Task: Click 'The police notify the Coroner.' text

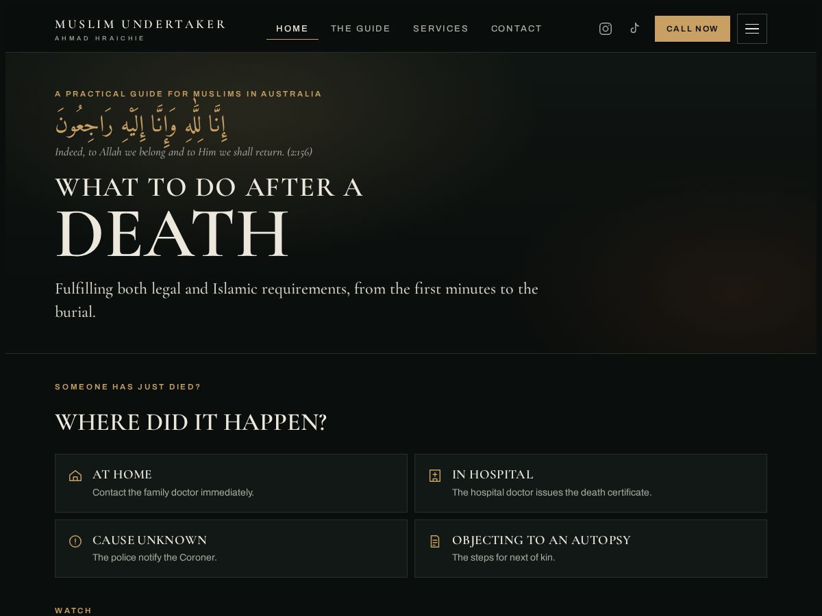Action: click(x=155, y=557)
